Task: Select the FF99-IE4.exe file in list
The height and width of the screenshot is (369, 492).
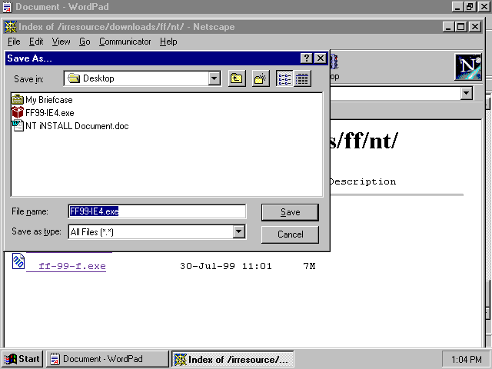Action: click(48, 113)
